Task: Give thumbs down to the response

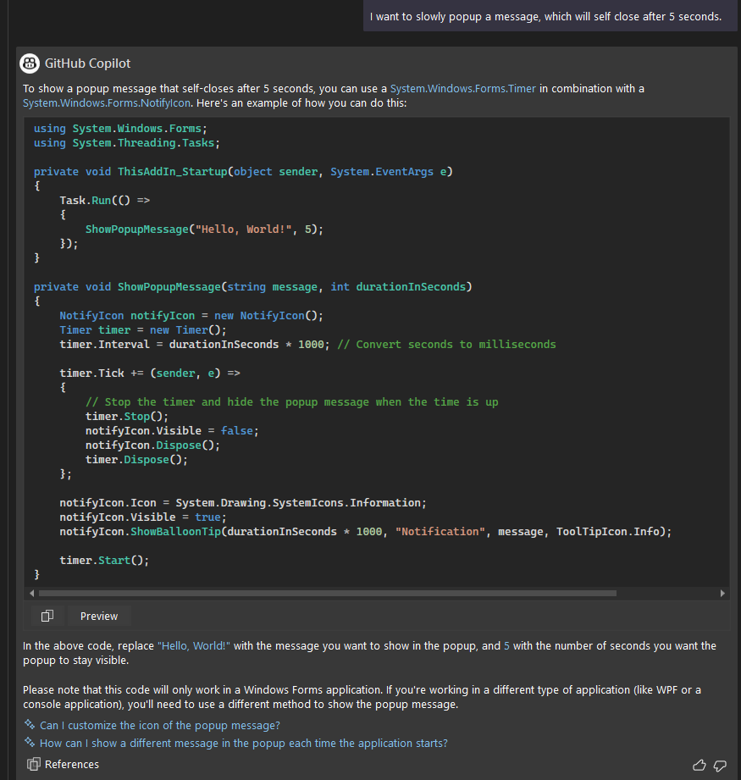Action: coord(720,765)
